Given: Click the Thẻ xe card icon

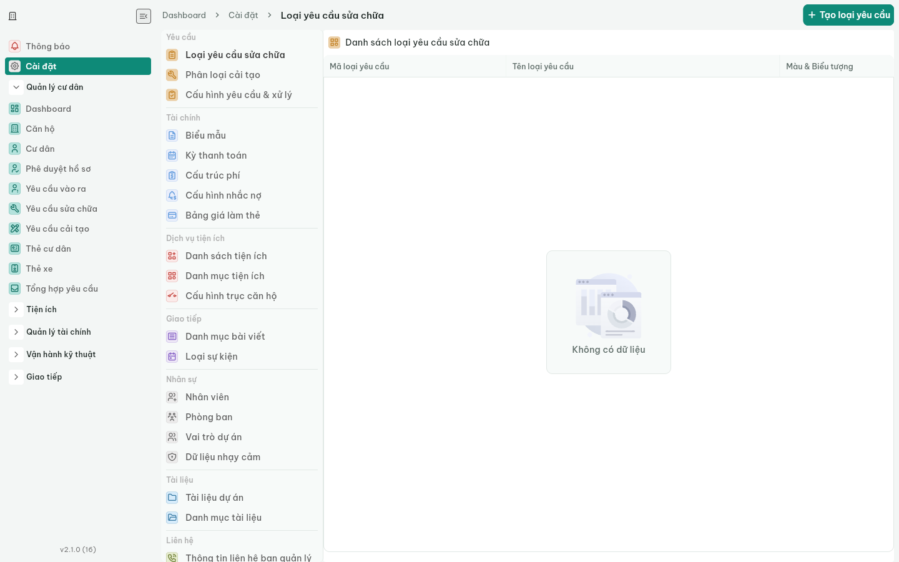Looking at the screenshot, I should 15,269.
